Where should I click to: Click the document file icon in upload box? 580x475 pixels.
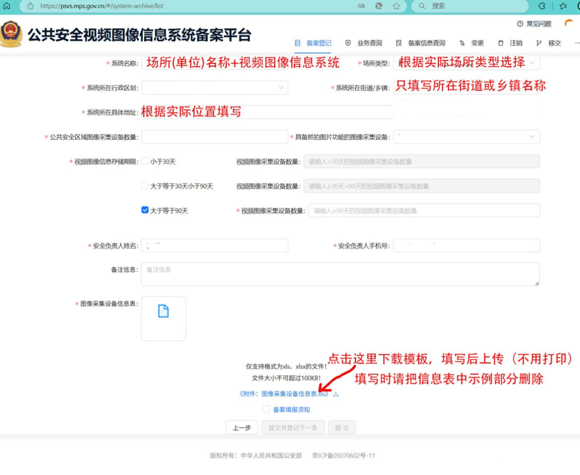[x=163, y=311]
